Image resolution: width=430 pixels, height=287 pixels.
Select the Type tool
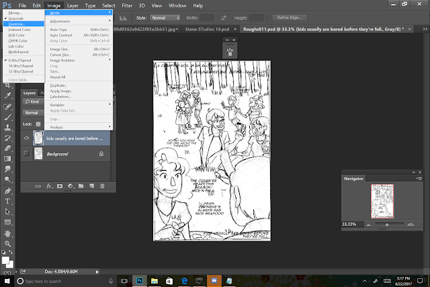[x=7, y=201]
